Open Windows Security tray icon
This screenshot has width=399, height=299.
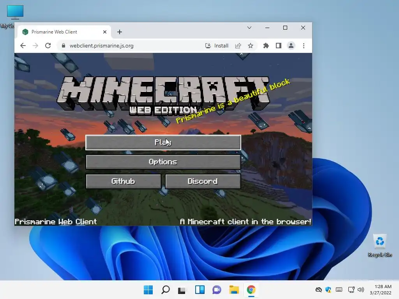point(328,290)
